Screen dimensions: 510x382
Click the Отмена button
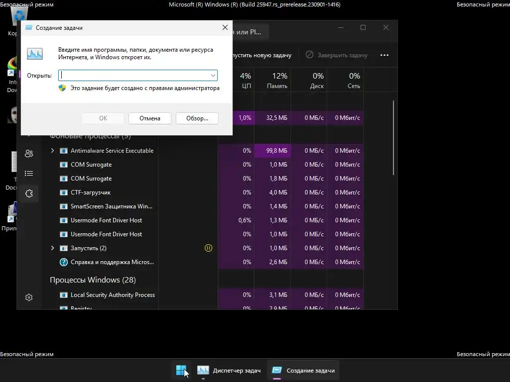click(x=150, y=118)
